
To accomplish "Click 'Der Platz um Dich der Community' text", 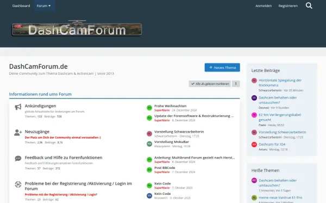I will coord(62,137).
